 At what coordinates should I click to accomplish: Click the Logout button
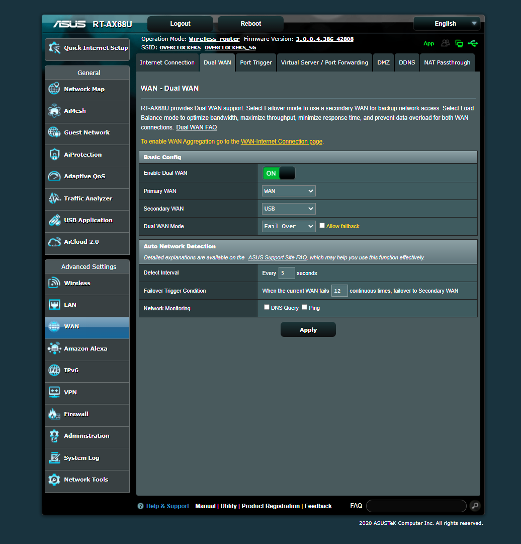coord(180,24)
